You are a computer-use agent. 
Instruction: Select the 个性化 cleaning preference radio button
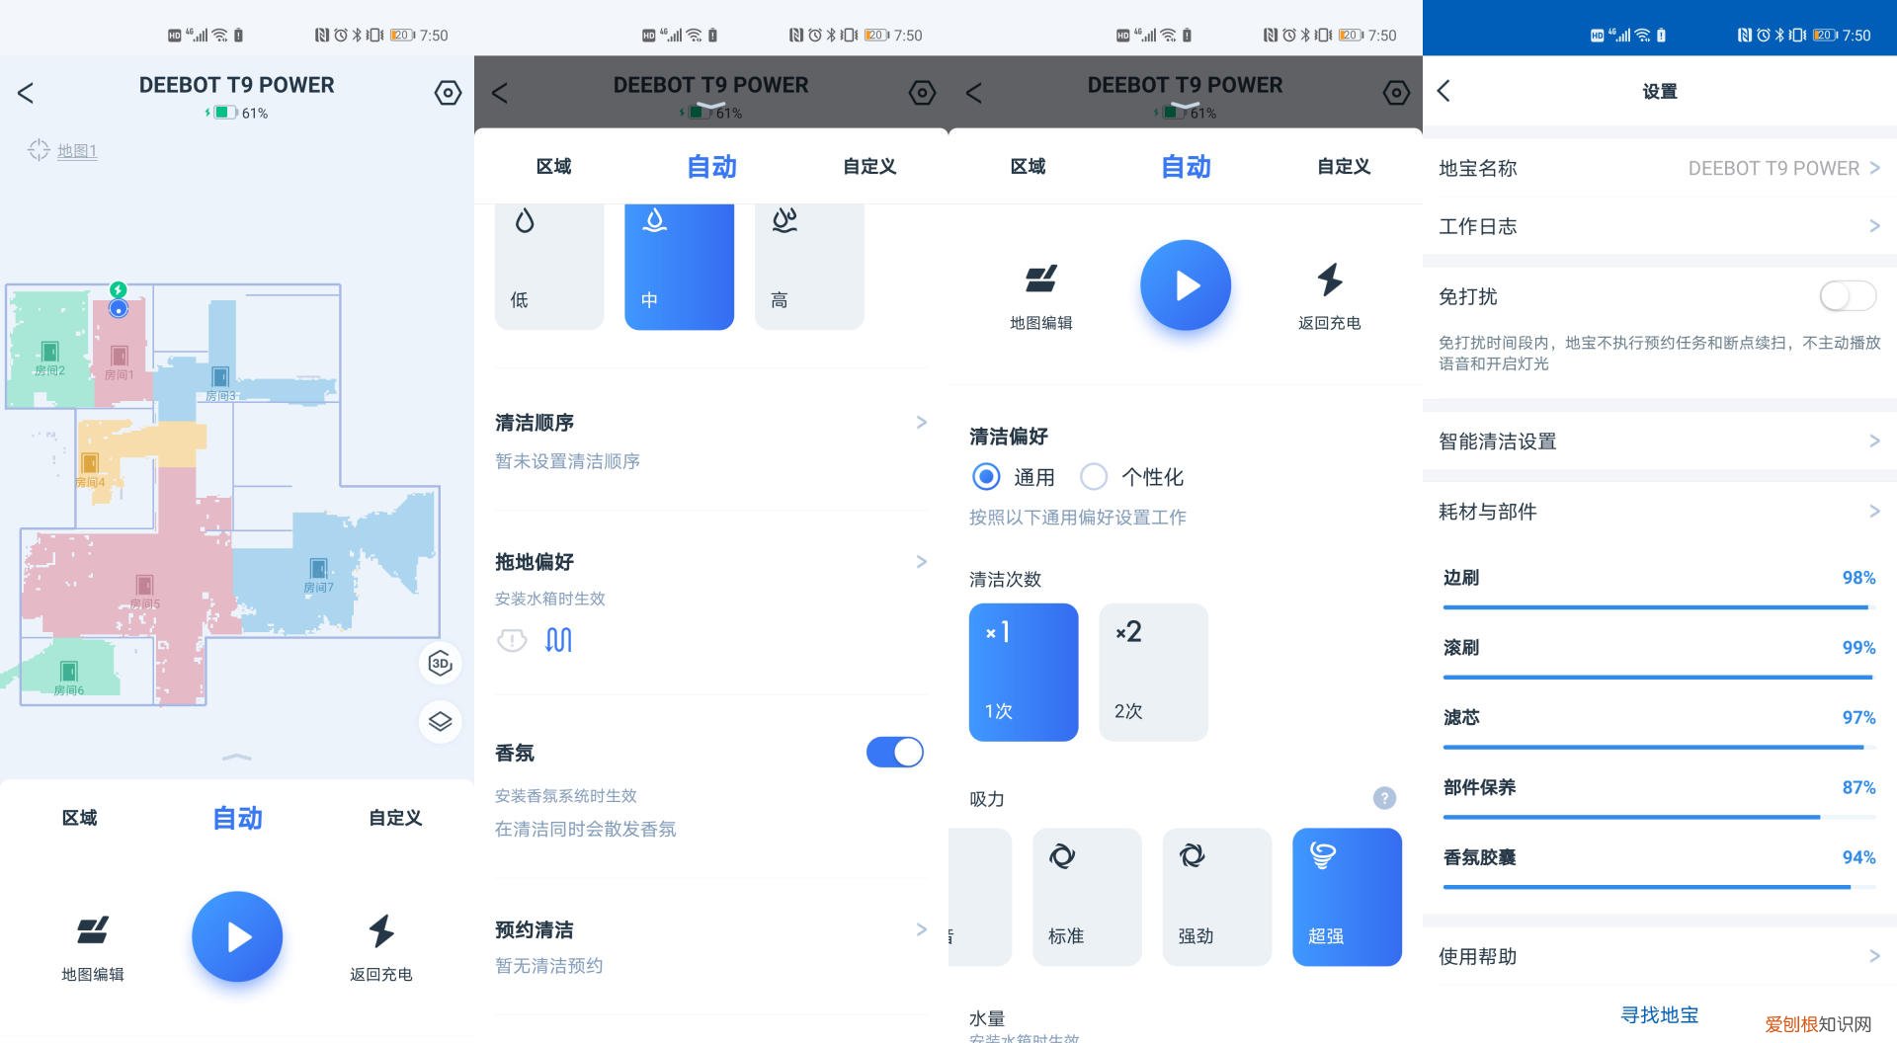(1094, 477)
